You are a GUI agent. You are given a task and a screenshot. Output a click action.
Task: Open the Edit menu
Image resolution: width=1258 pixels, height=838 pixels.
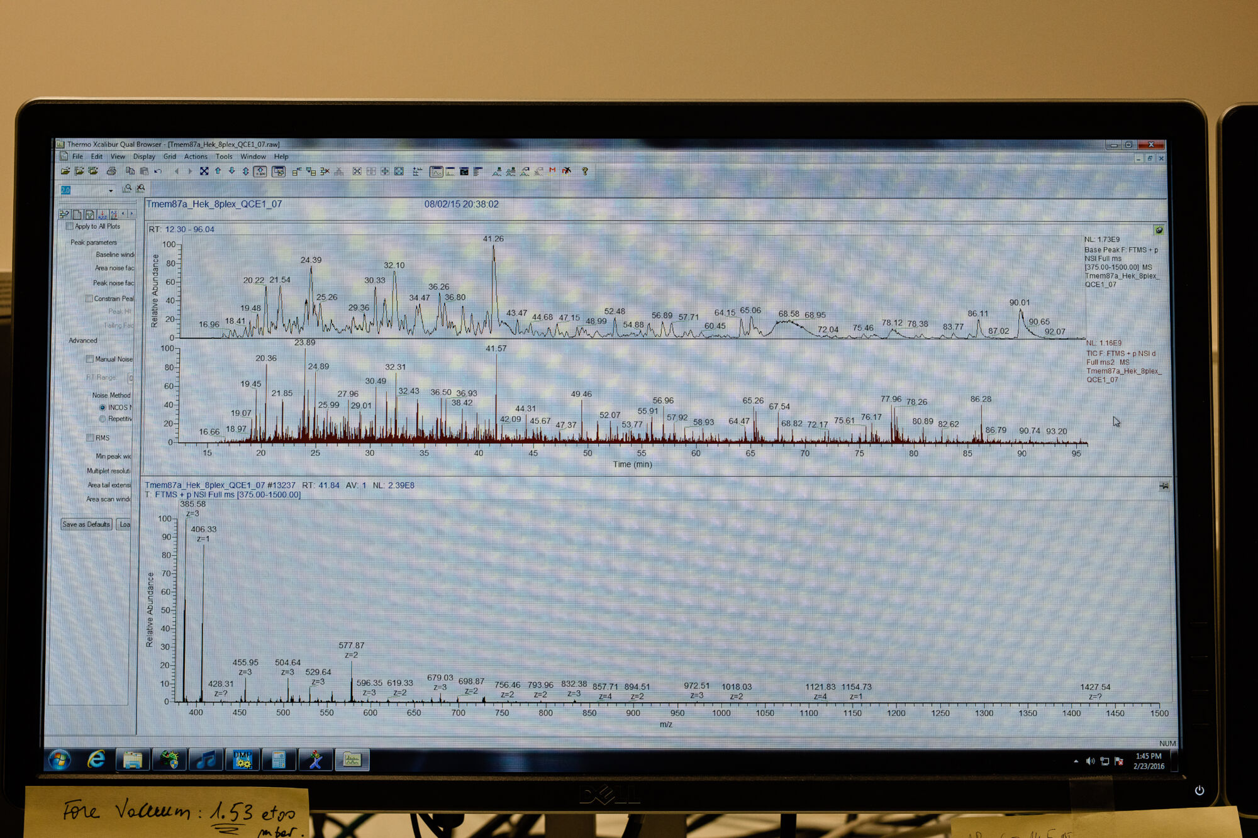tap(96, 157)
